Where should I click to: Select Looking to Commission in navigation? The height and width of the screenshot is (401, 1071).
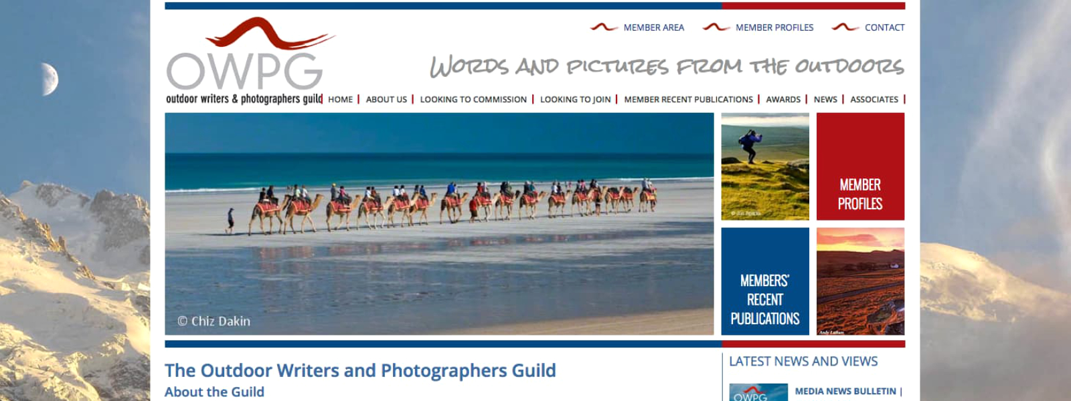pos(473,100)
